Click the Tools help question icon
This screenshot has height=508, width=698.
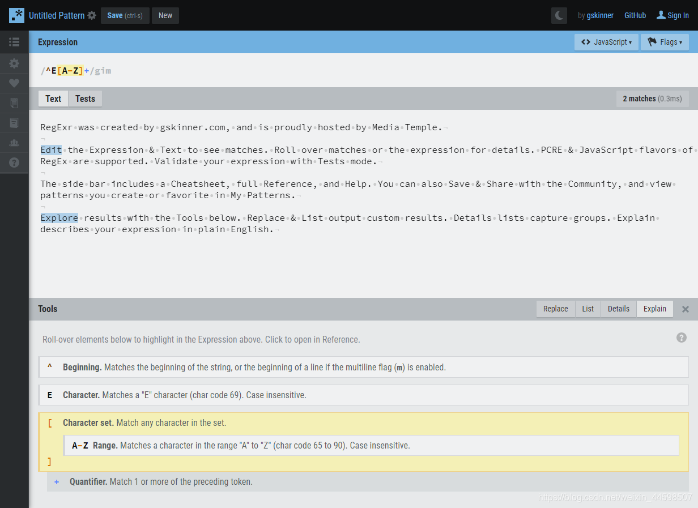pyautogui.click(x=682, y=338)
